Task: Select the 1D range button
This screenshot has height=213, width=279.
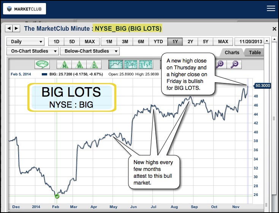Action: 56,42
